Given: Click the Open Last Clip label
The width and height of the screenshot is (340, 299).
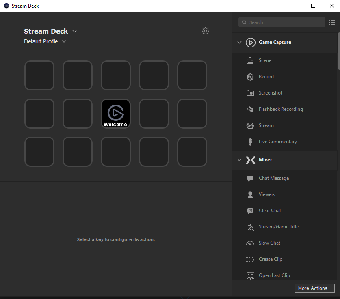Looking at the screenshot, I should (x=274, y=275).
